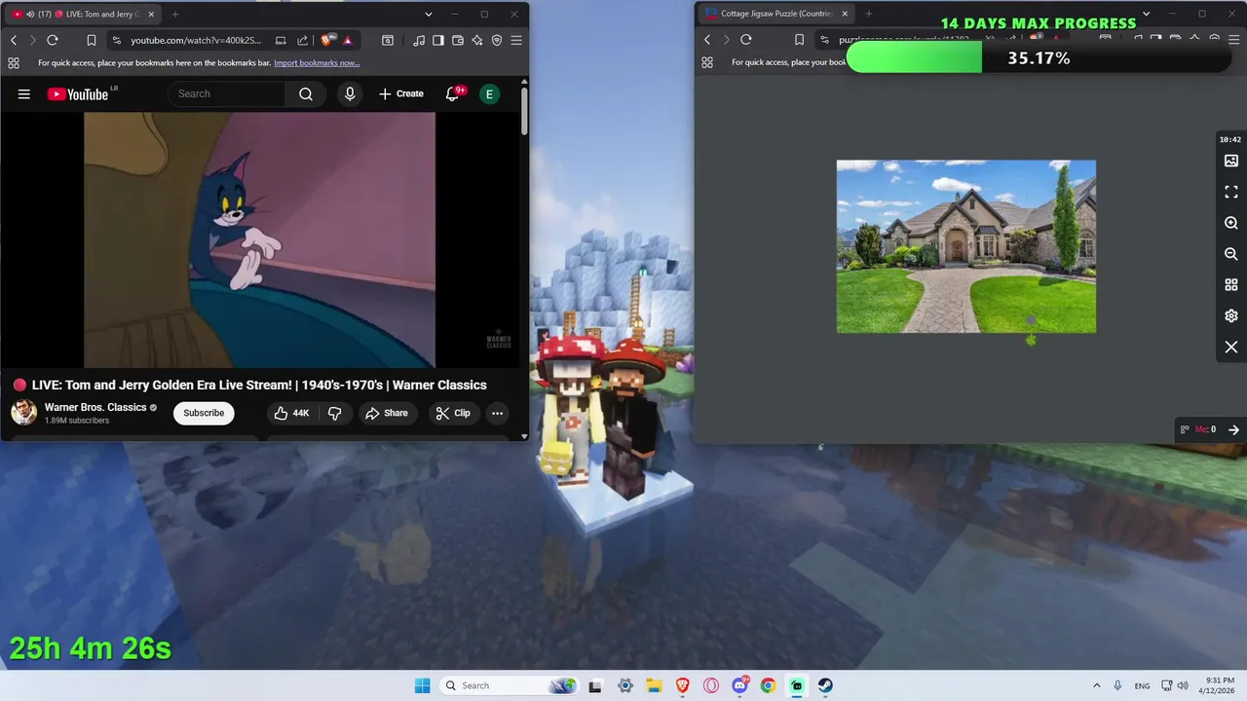Reload the Cottage Jigsaw Puzzle page
The width and height of the screenshot is (1247, 701).
746,40
